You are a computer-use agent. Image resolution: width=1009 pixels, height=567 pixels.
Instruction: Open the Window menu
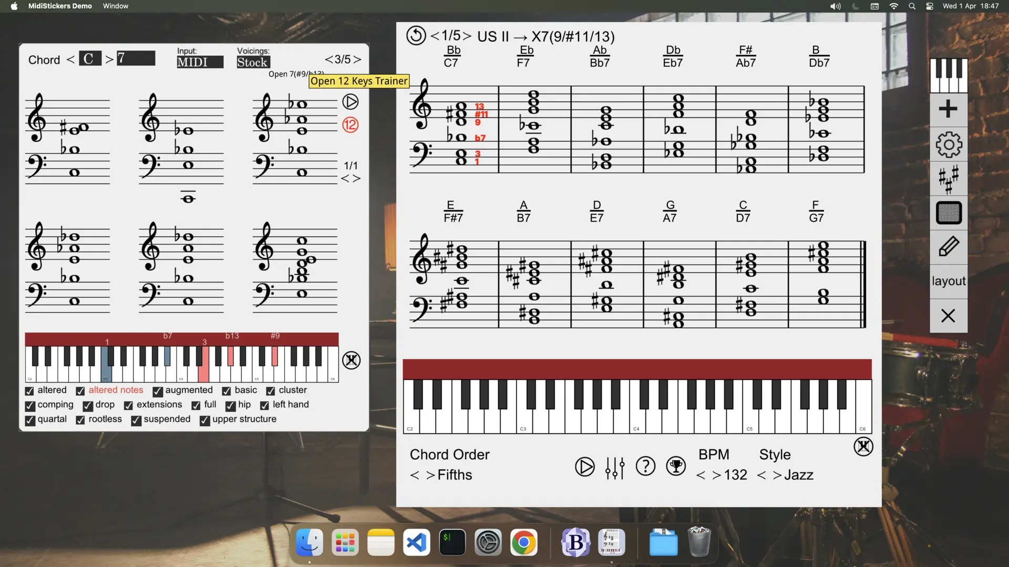(115, 6)
